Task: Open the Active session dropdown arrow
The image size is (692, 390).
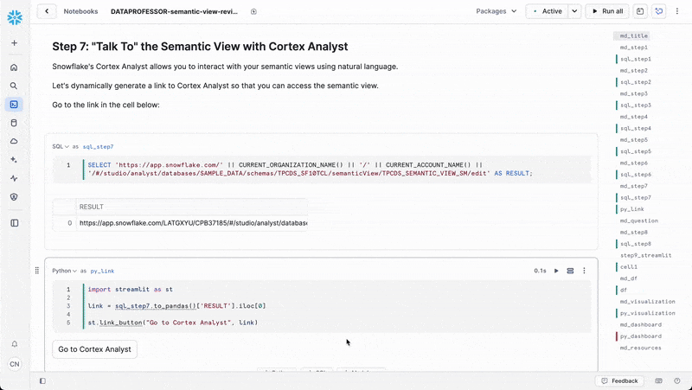Action: click(x=574, y=11)
